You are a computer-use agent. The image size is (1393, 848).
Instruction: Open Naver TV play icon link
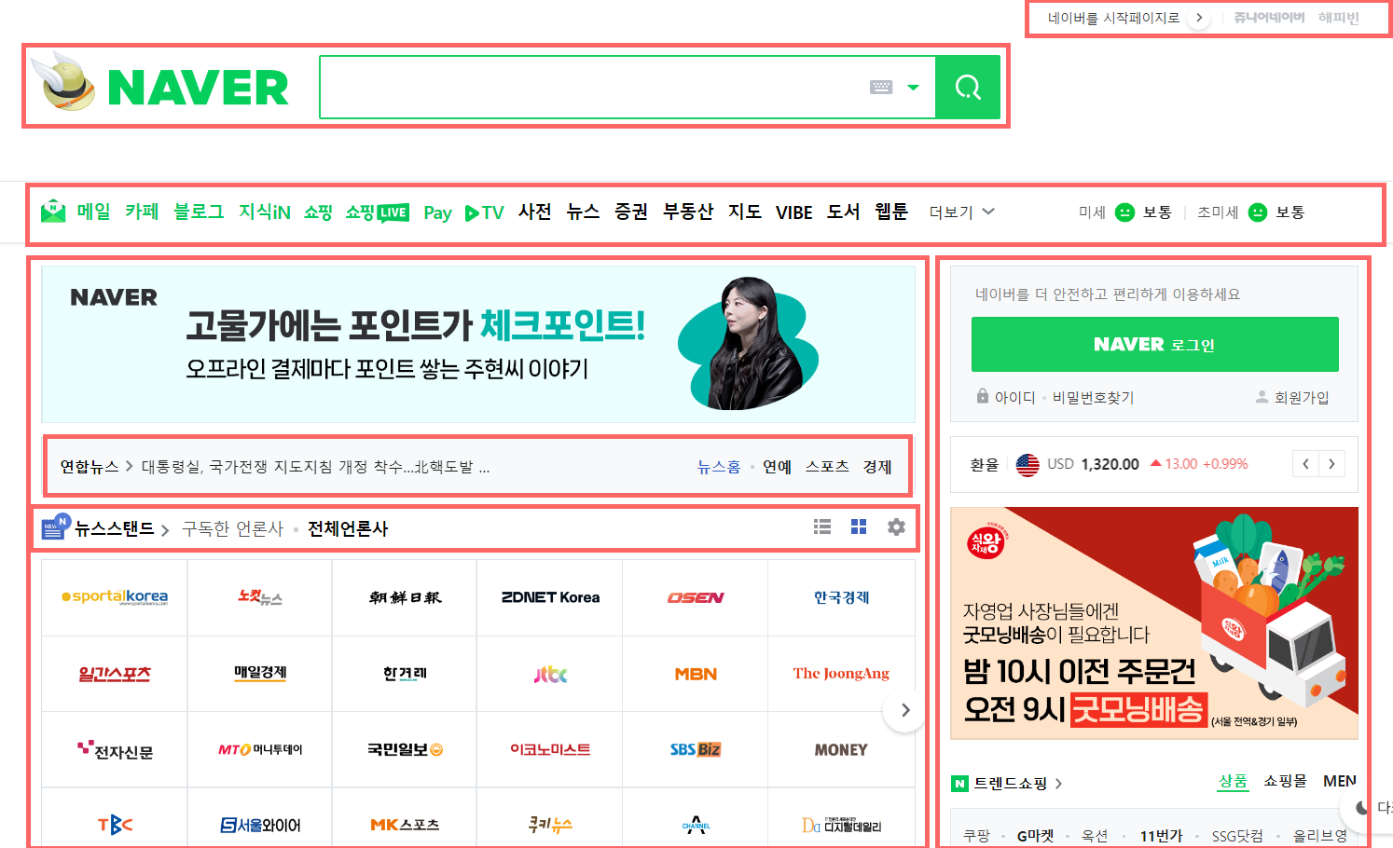[484, 212]
